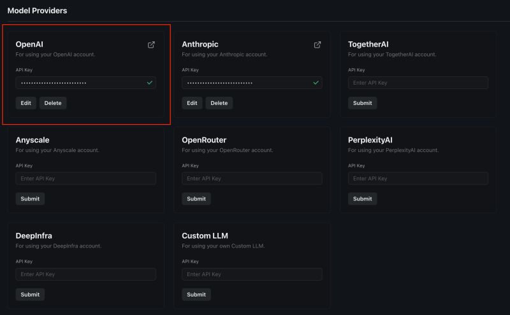This screenshot has width=510, height=315.
Task: Click 'For using your PerplexityAI account.' text
Action: (x=393, y=150)
